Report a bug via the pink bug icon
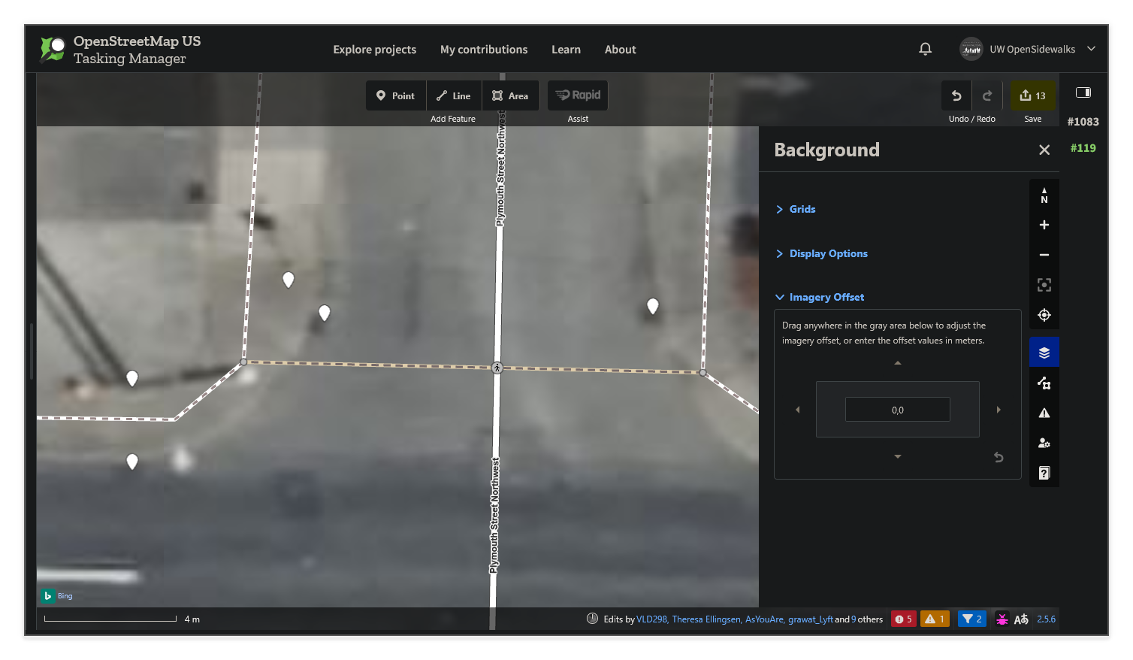1133x660 pixels. 1002,619
